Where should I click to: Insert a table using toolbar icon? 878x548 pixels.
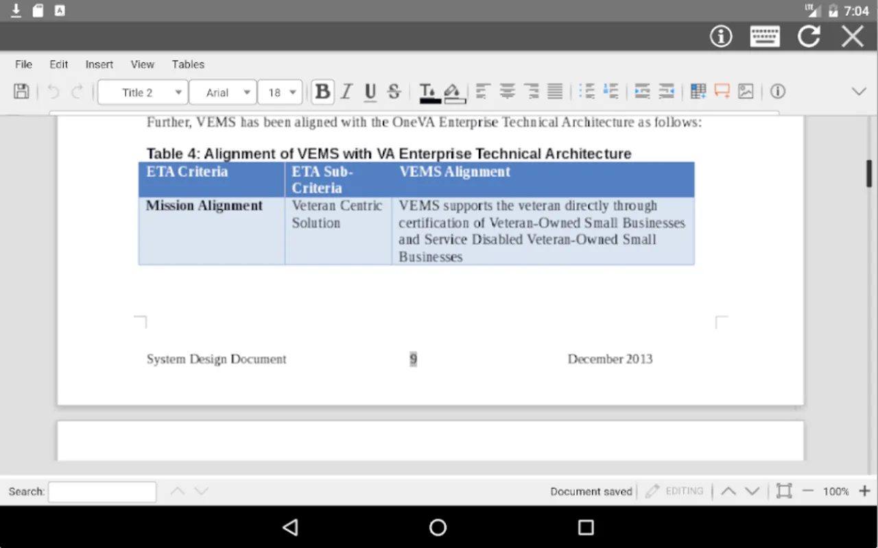(698, 91)
